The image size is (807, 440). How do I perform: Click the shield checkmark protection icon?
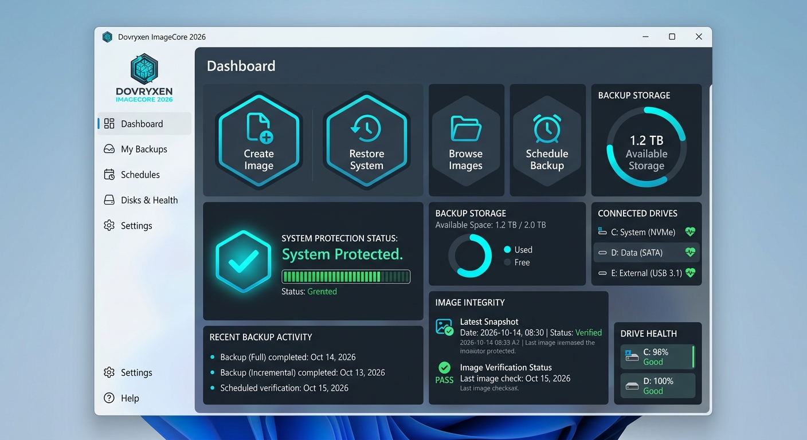243,261
